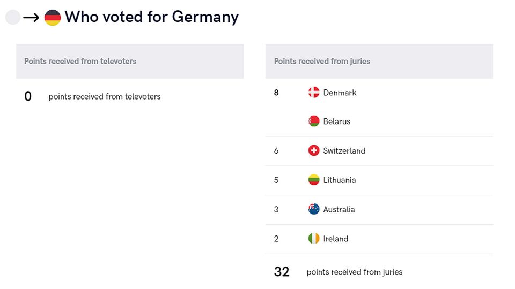The image size is (515, 289).
Task: Click the Switzerland flag icon
Action: pyautogui.click(x=314, y=151)
